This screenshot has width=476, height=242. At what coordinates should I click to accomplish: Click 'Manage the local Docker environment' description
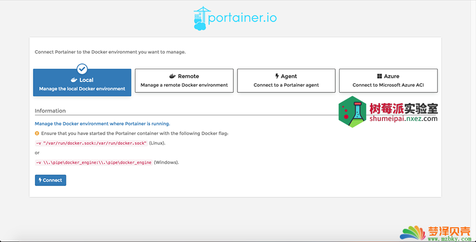[82, 89]
